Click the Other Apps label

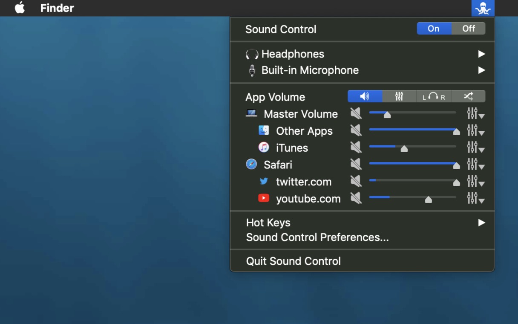coord(304,131)
